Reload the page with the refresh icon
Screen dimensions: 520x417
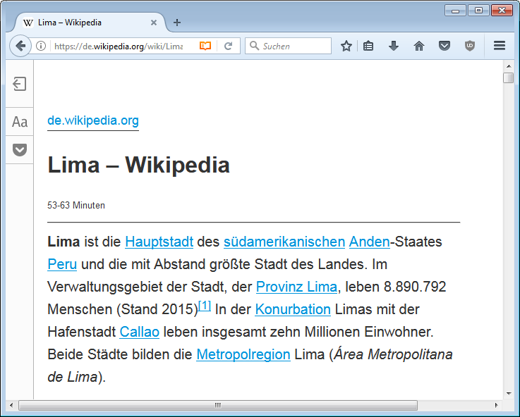(x=228, y=46)
